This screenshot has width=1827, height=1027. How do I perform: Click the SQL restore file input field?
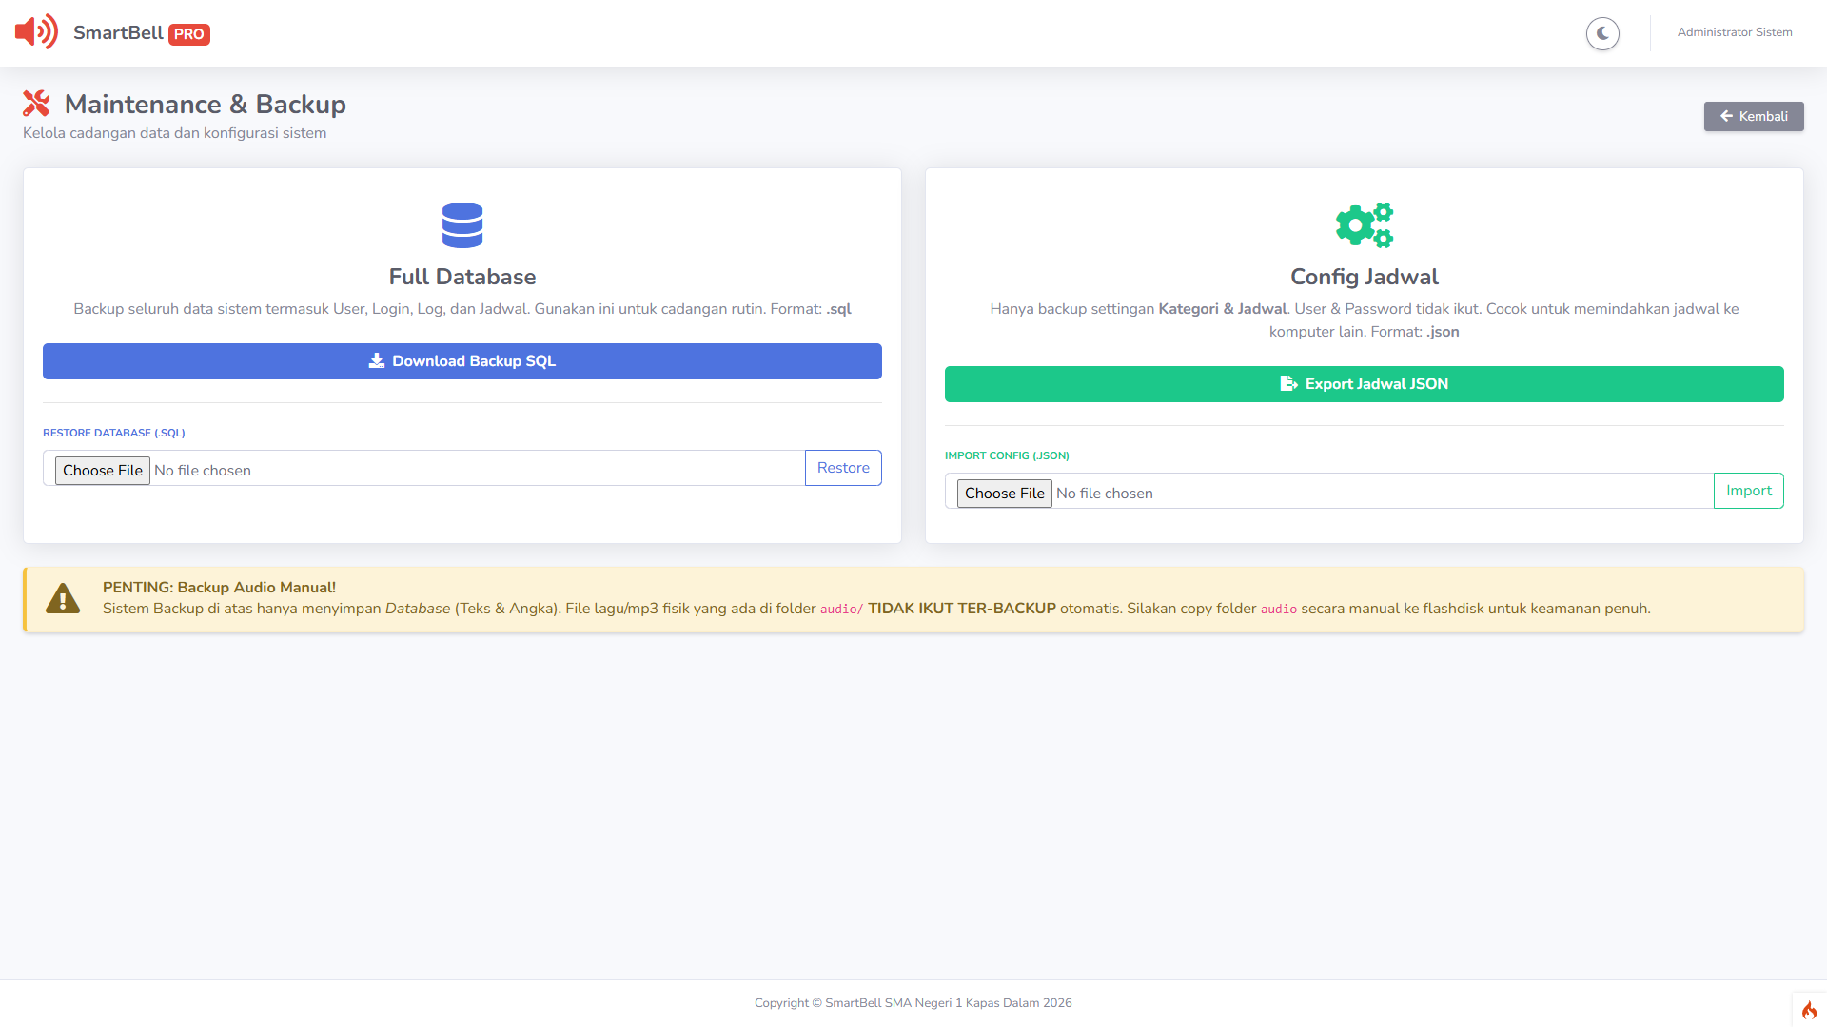476,469
